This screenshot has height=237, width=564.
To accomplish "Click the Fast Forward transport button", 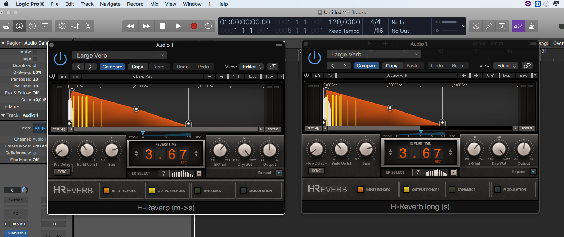I will click(146, 26).
